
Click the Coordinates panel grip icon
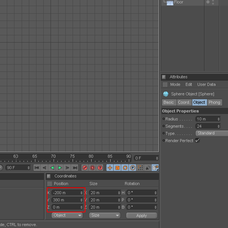(49, 176)
